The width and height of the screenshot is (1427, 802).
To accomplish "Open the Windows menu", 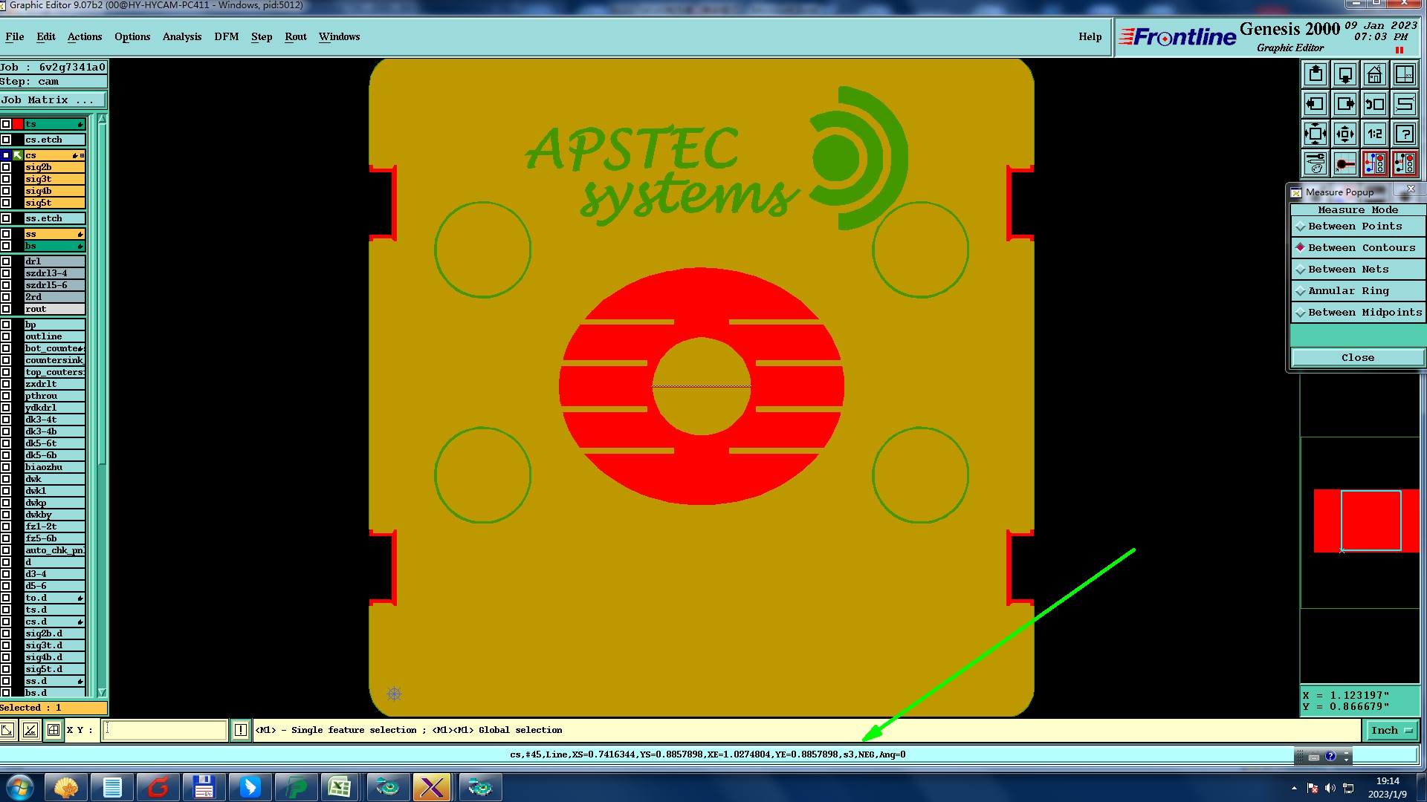I will point(340,36).
